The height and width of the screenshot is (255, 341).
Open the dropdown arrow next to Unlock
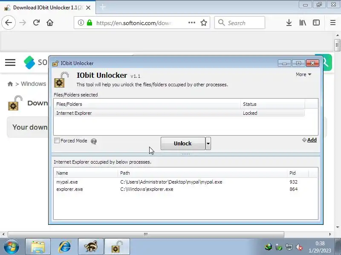coord(208,143)
